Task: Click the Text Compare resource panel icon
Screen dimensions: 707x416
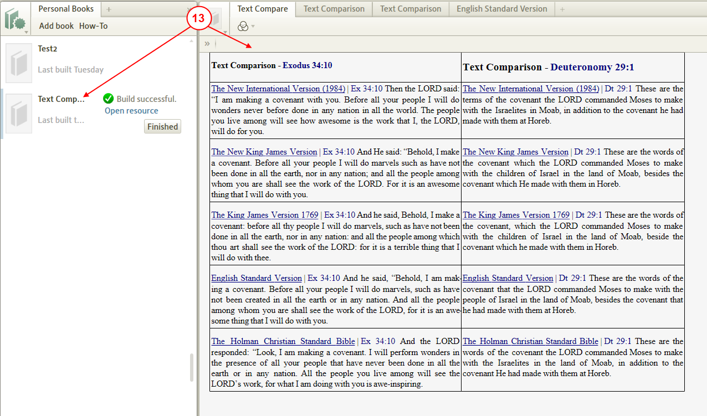Action: [x=215, y=19]
